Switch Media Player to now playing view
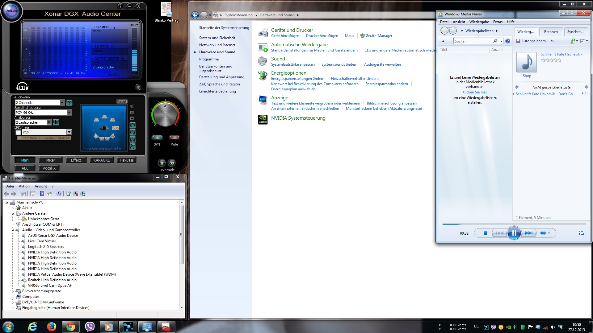This screenshot has height=333, width=593. coord(581,233)
